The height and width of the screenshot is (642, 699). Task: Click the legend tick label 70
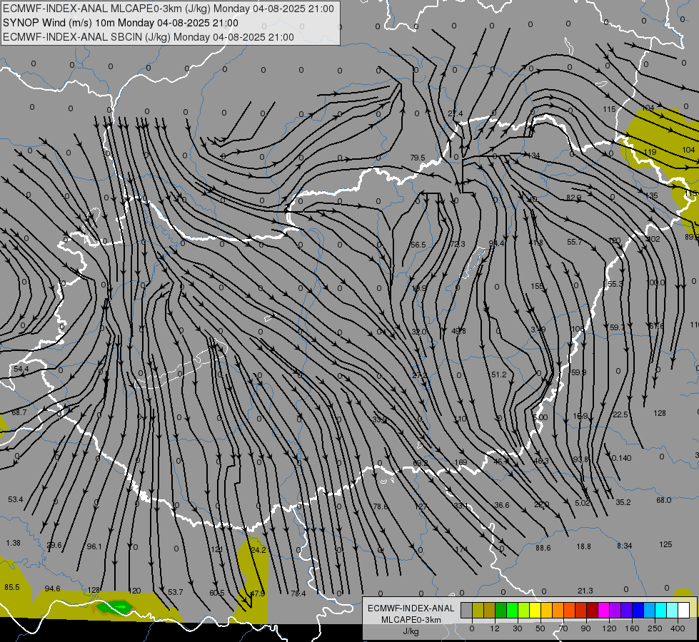tap(563, 628)
